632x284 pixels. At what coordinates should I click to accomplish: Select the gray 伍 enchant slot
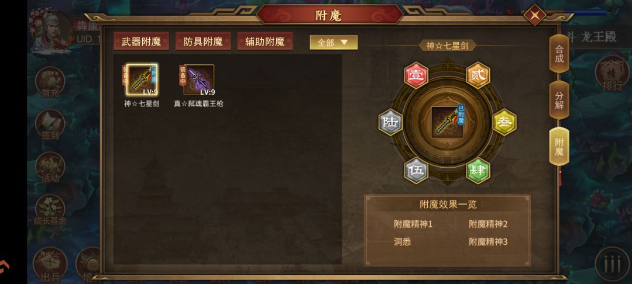coord(416,170)
